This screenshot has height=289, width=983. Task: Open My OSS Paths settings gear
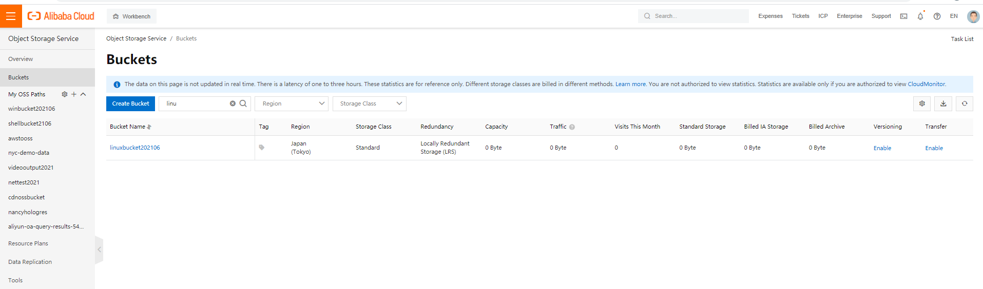pyautogui.click(x=65, y=94)
